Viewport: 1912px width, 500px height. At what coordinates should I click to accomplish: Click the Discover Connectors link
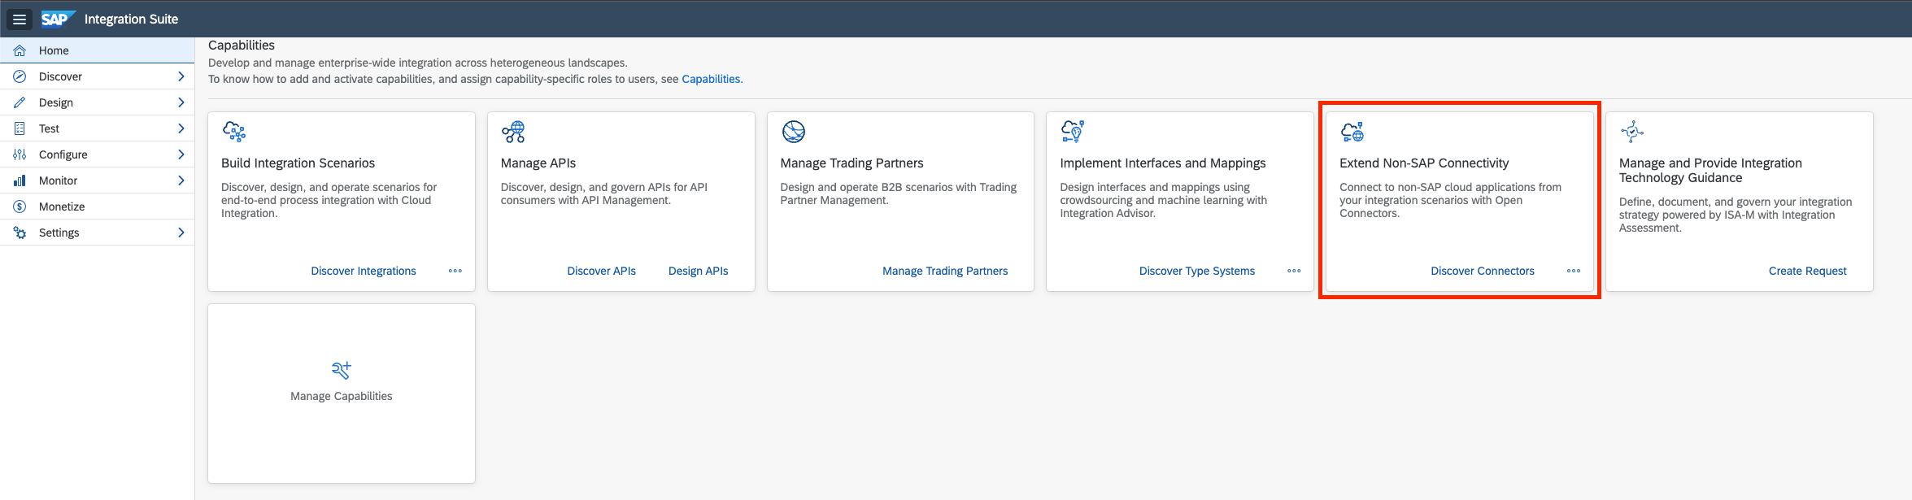(x=1483, y=271)
